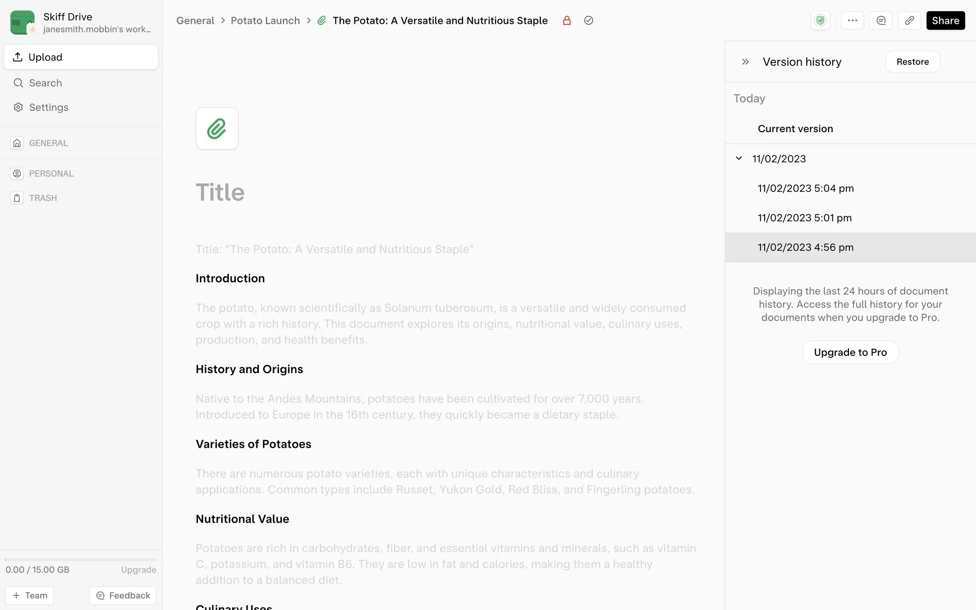Select Current version in history
976x610 pixels.
point(795,129)
